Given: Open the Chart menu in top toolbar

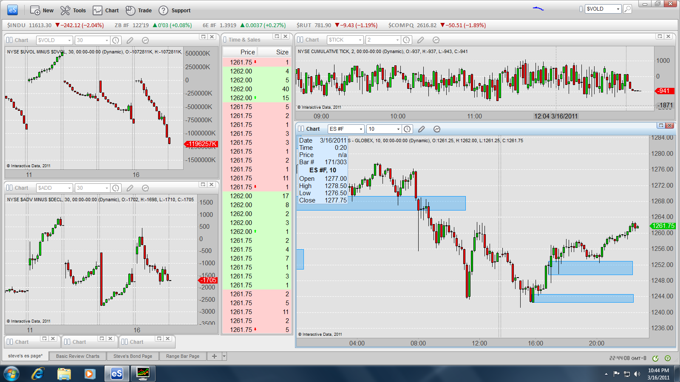Looking at the screenshot, I should [106, 11].
